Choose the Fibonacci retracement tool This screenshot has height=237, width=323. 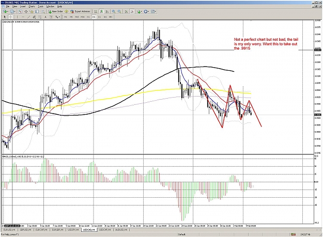40,17
